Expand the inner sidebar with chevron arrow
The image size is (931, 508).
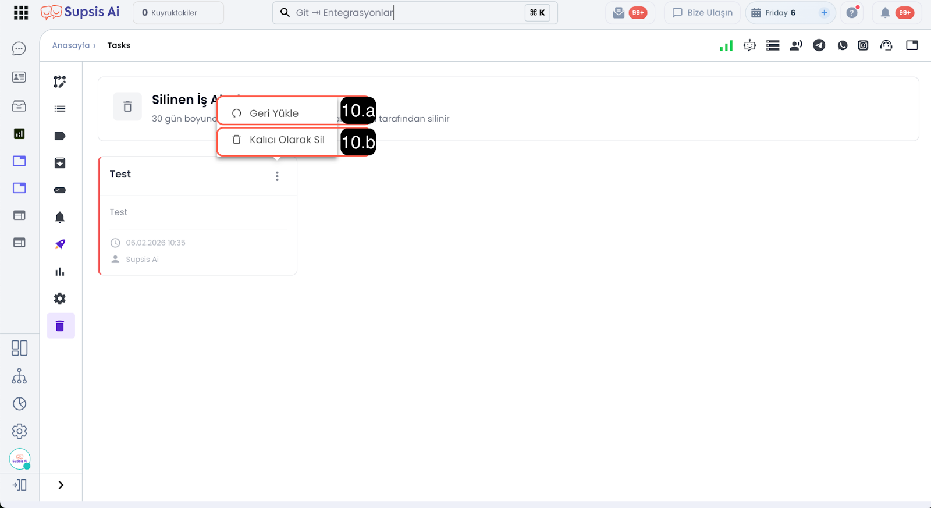tap(61, 485)
